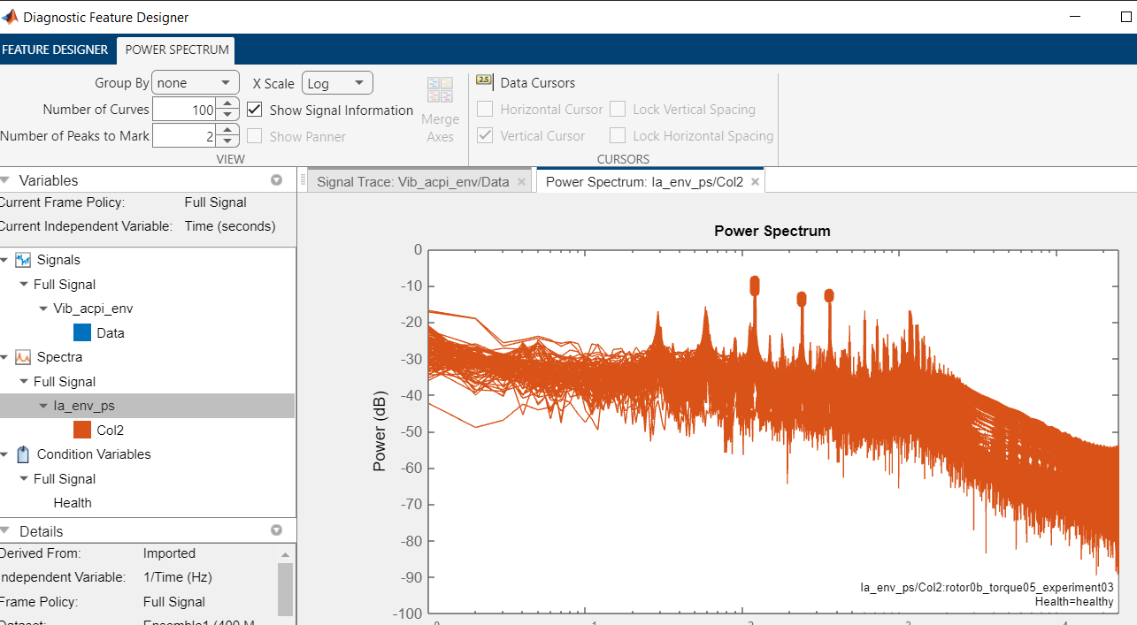Toggle the Horizontal Cursor checkbox

click(485, 110)
